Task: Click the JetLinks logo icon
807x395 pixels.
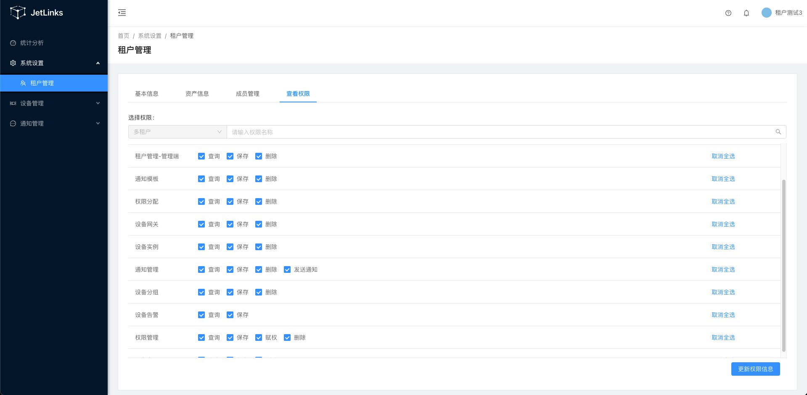Action: (18, 13)
